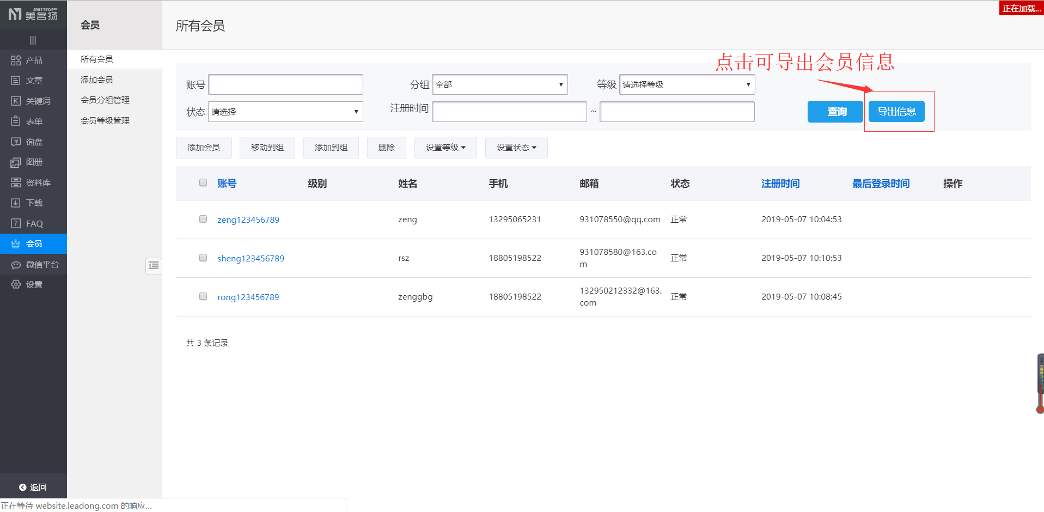Click the 微信平台 WeChat icon in sidebar
The width and height of the screenshot is (1044, 512).
16,265
